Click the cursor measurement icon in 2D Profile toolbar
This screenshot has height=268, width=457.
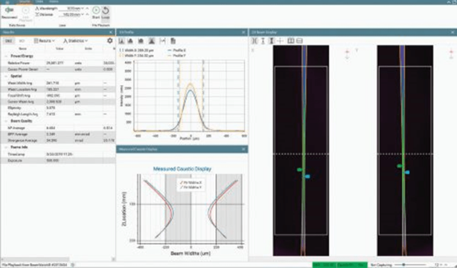pos(163,41)
